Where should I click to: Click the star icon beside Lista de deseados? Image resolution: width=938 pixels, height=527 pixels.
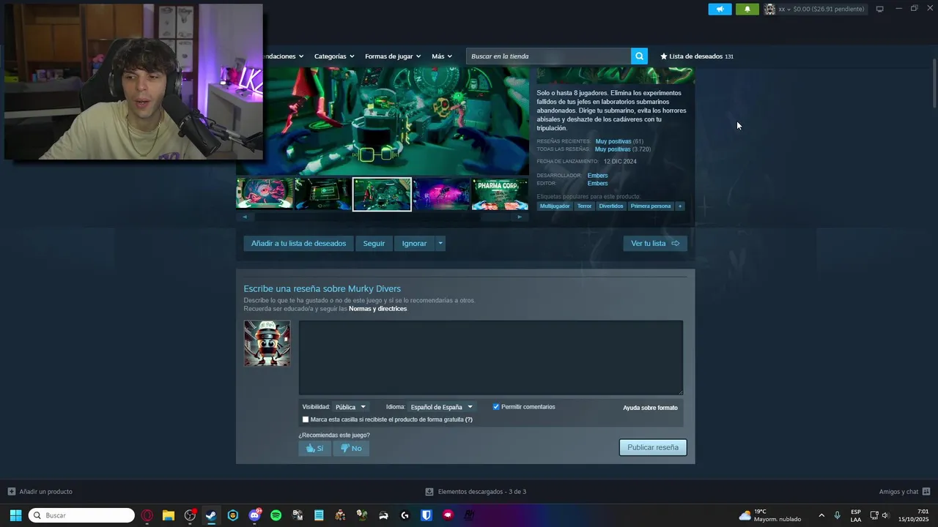(664, 56)
